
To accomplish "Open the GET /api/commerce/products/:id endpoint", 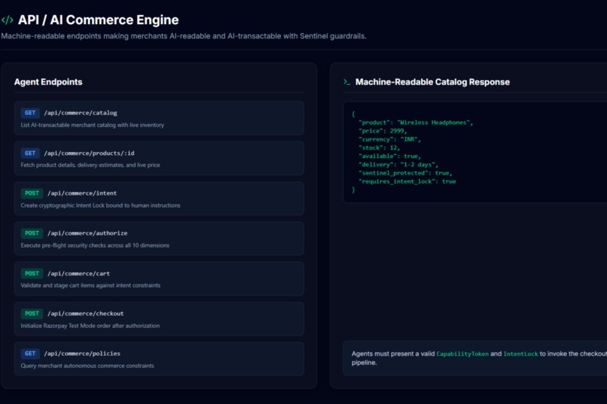I will [x=159, y=159].
